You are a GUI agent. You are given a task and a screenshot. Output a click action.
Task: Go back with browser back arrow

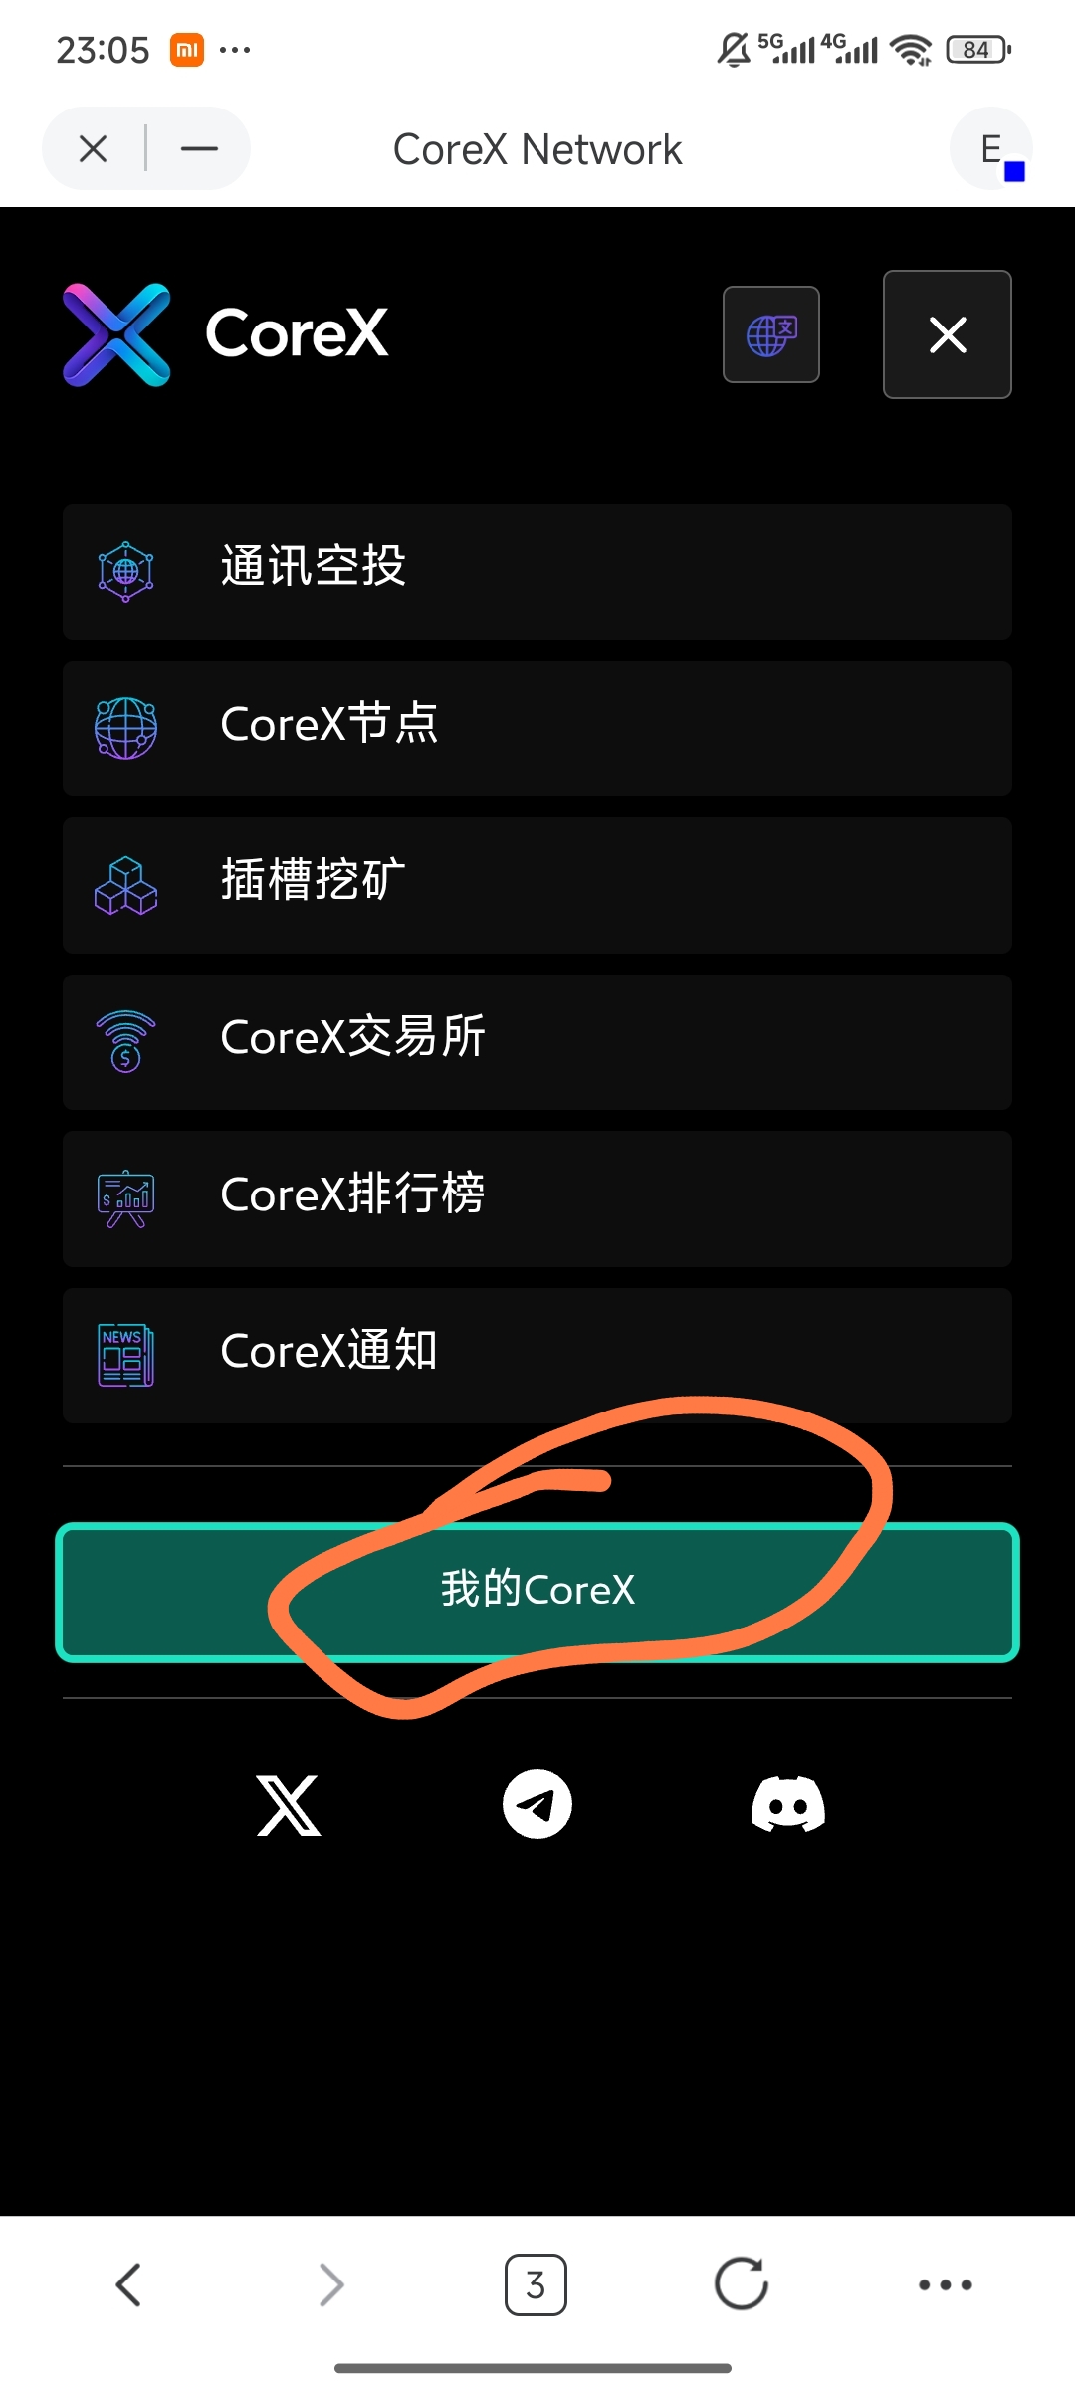pyautogui.click(x=128, y=2284)
